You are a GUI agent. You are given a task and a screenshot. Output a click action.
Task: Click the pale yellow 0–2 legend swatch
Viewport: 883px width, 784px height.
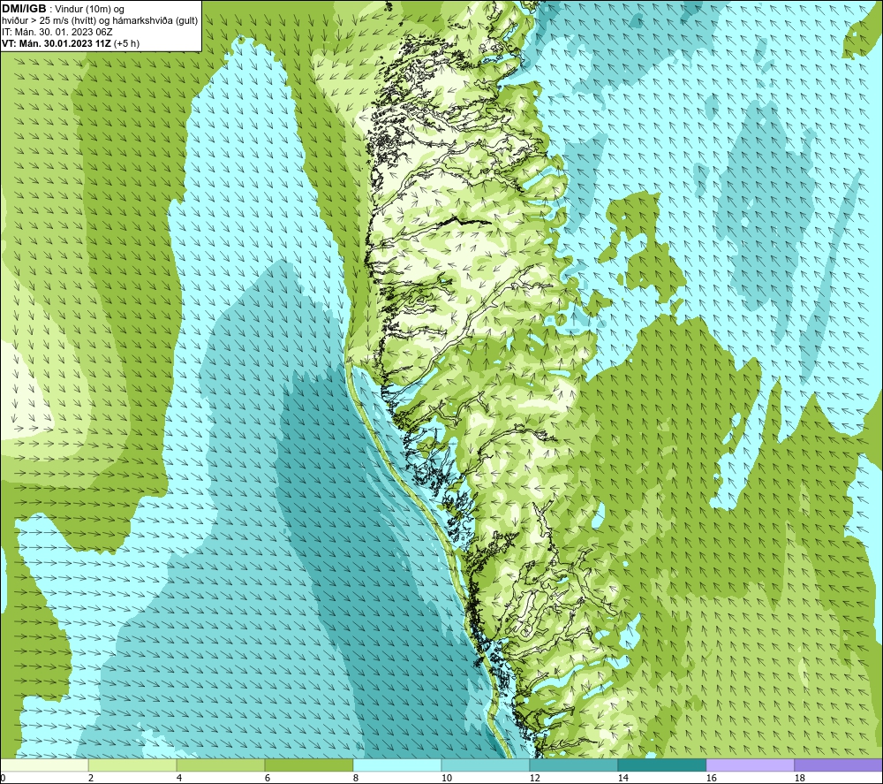coord(44,765)
